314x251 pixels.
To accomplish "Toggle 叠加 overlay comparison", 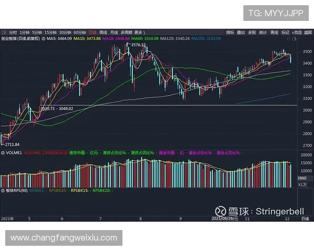I will pos(241,32).
